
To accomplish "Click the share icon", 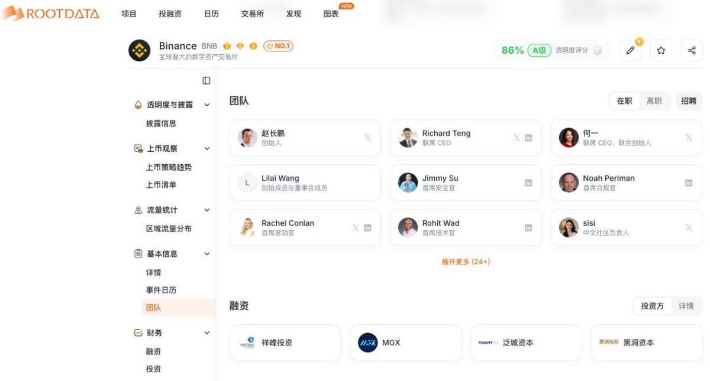I will pyautogui.click(x=692, y=51).
